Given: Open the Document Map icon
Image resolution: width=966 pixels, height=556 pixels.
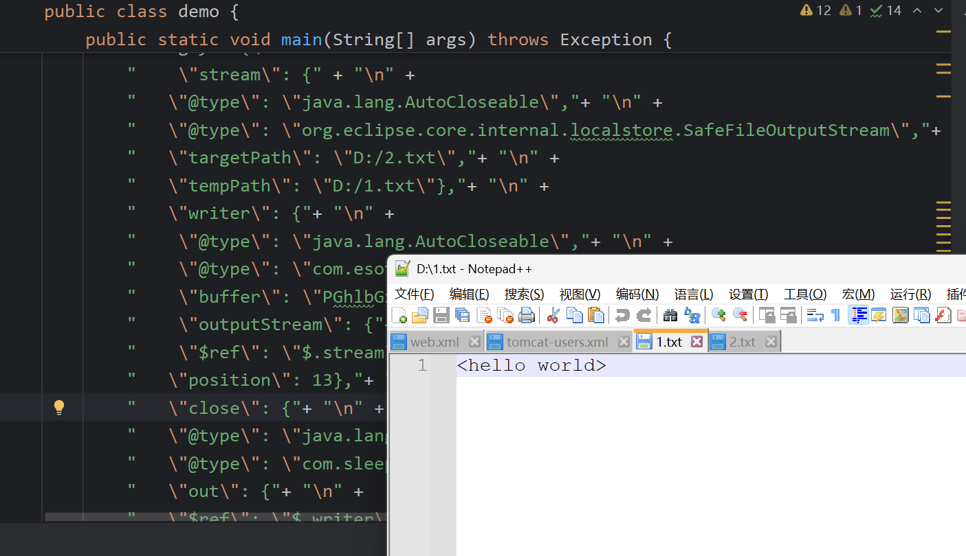Looking at the screenshot, I should pyautogui.click(x=900, y=315).
